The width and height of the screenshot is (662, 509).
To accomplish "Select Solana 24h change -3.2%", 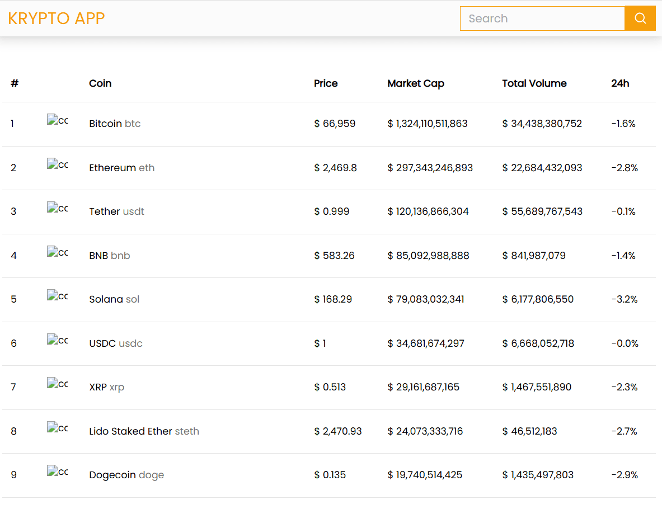I will point(625,299).
